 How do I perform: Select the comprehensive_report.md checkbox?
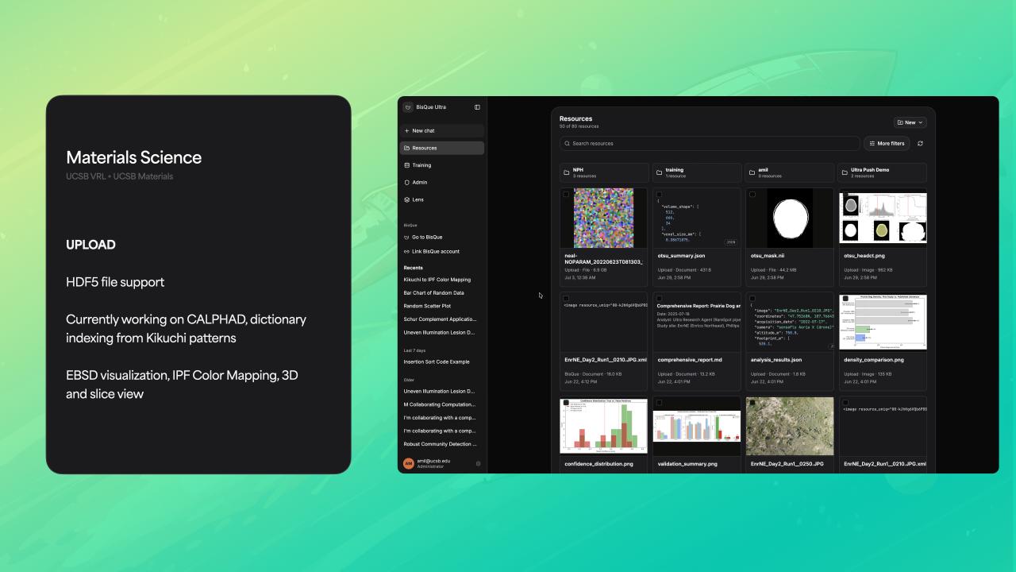pos(660,299)
